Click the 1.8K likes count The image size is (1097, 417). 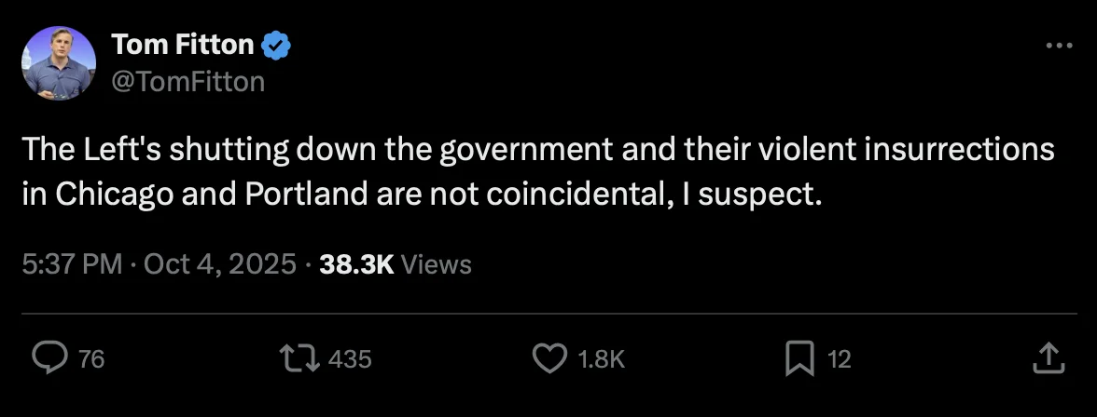pos(602,359)
